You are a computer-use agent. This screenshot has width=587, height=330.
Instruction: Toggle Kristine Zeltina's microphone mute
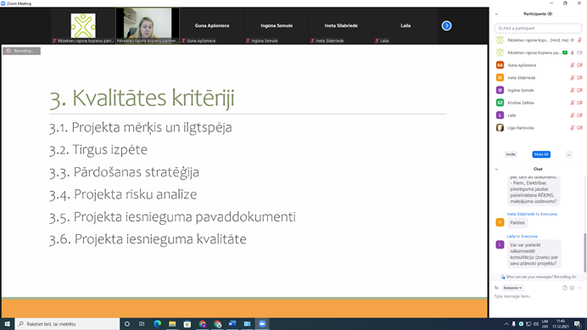click(x=572, y=103)
